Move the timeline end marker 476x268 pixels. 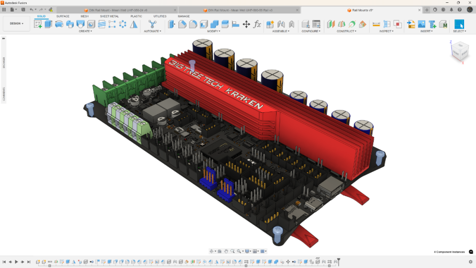coord(338,261)
